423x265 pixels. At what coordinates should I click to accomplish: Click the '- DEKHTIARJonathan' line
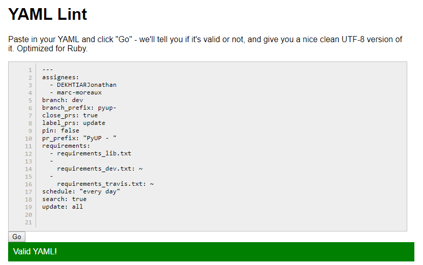[83, 85]
